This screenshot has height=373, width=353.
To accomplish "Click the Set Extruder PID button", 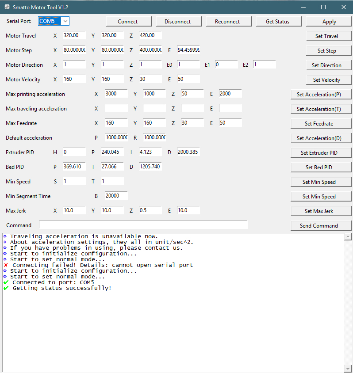I will click(x=321, y=153).
